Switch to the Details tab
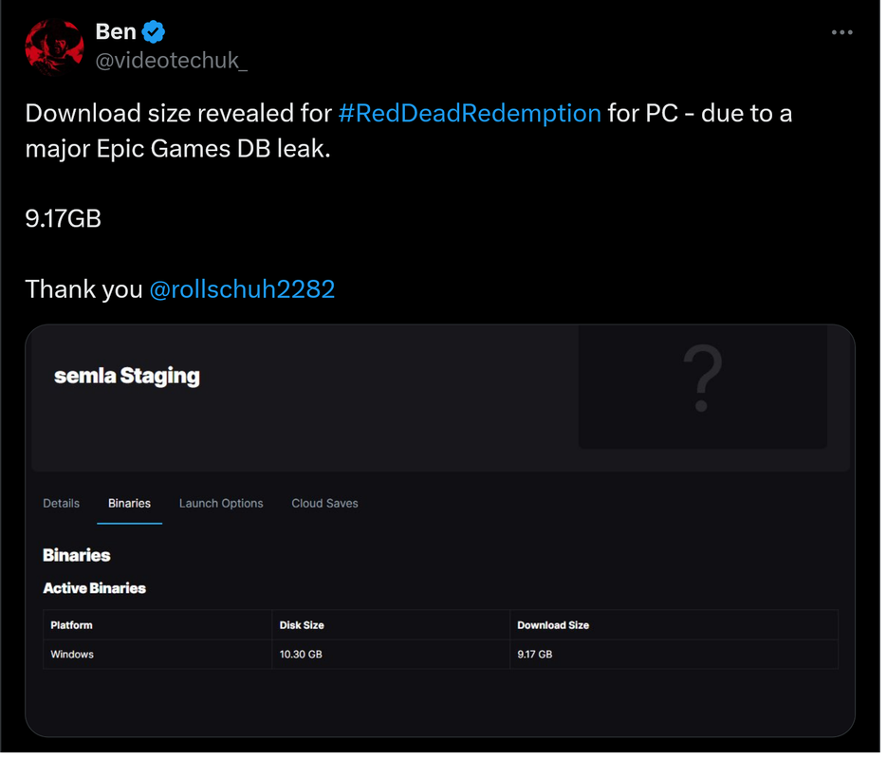The width and height of the screenshot is (887, 759). pyautogui.click(x=61, y=503)
